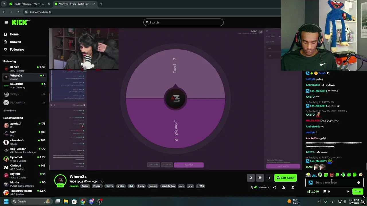Open offline W1llyv channel
The width and height of the screenshot is (367, 206).
tap(24, 94)
